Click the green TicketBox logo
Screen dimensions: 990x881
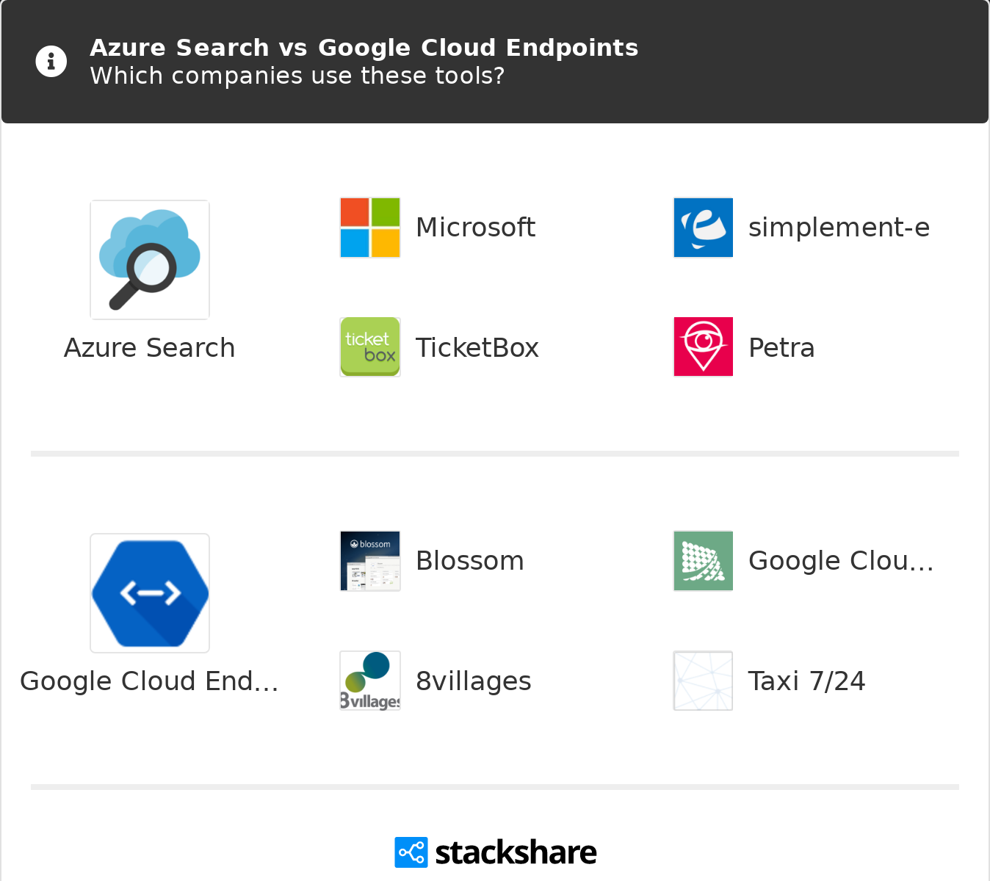[370, 347]
